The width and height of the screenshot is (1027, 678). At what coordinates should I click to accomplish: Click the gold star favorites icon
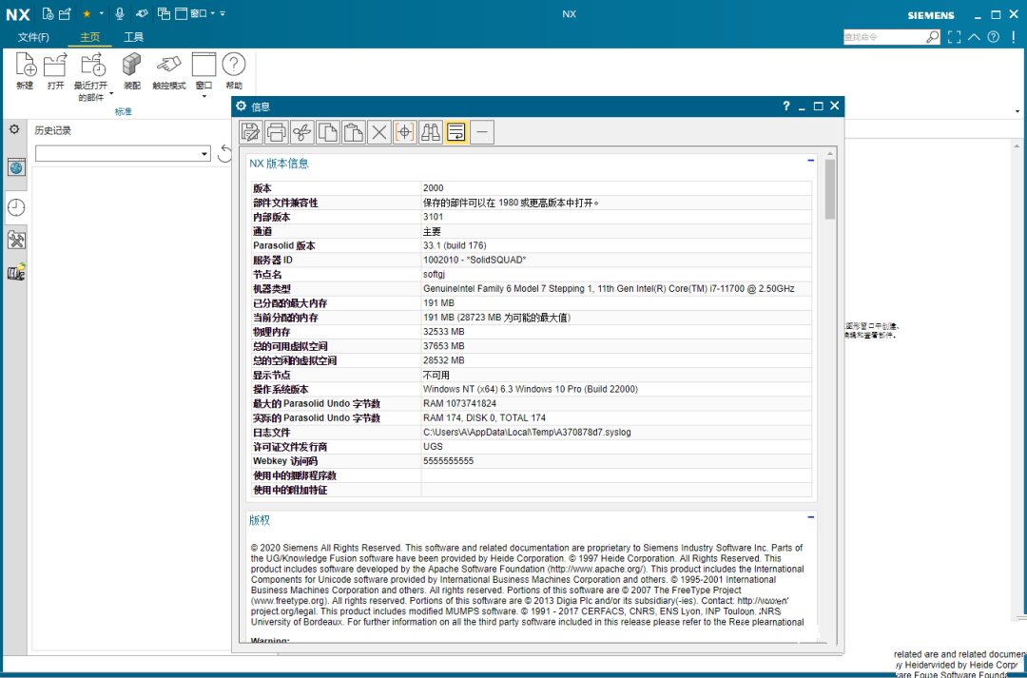tap(87, 13)
